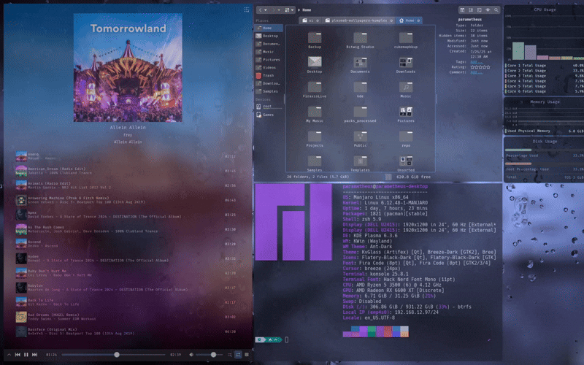Switch to the 'ui' tab in Dolphin
The width and height of the screenshot is (584, 365).
[310, 20]
